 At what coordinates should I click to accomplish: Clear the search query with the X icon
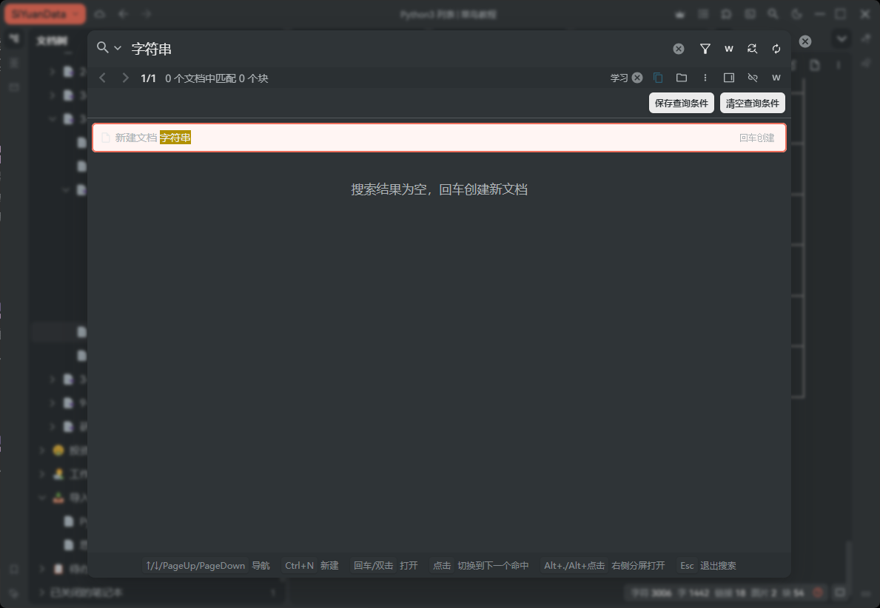[679, 49]
